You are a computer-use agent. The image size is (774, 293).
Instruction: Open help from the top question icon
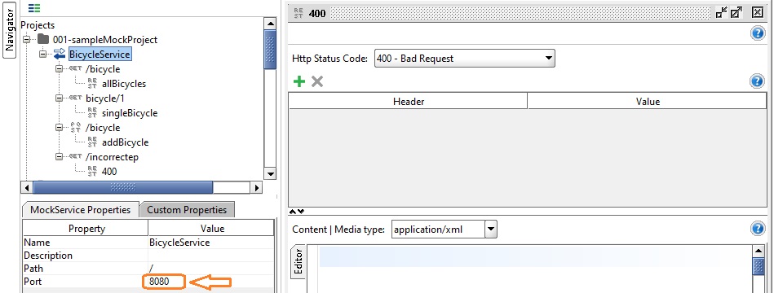757,33
